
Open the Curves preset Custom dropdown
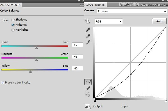click(132, 11)
